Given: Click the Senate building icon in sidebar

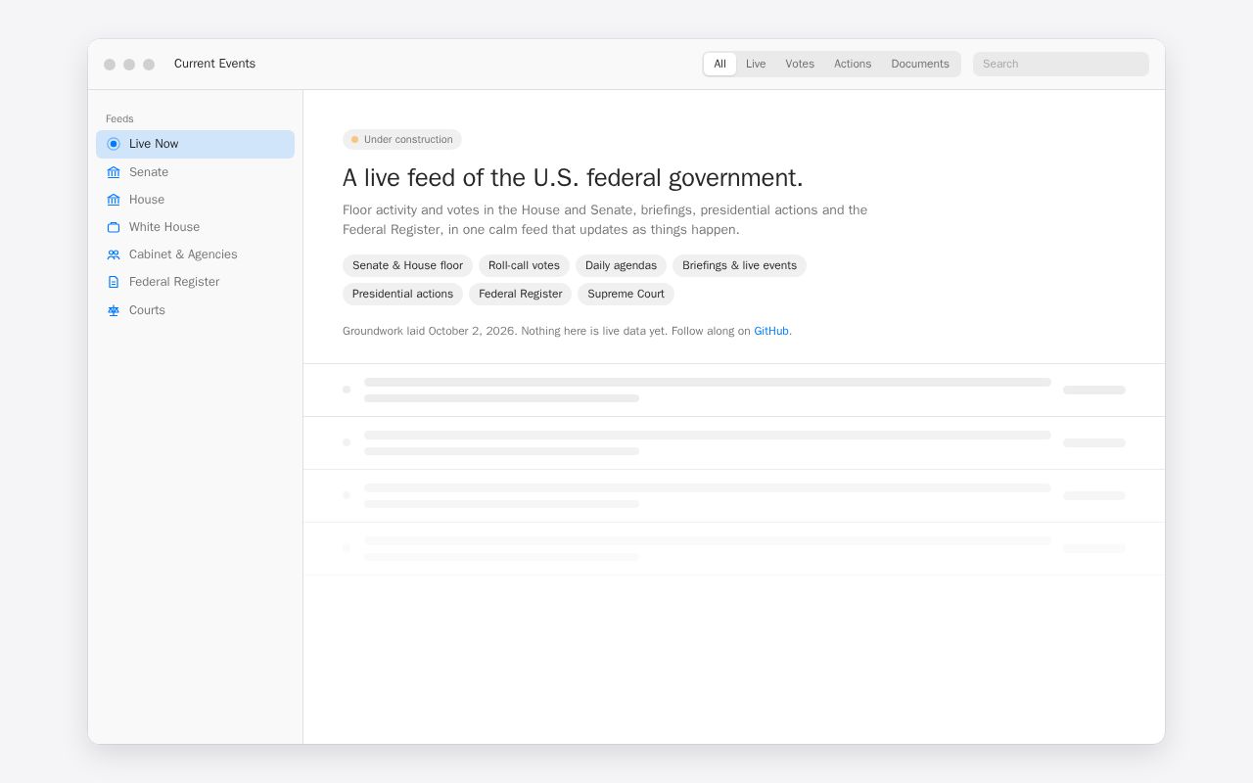Looking at the screenshot, I should (114, 172).
